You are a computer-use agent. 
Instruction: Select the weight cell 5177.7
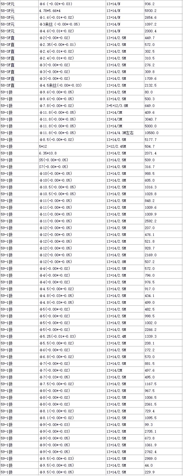click(163, 140)
